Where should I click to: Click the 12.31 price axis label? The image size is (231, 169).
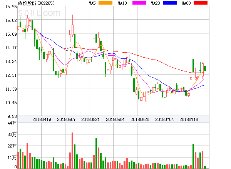(11, 75)
